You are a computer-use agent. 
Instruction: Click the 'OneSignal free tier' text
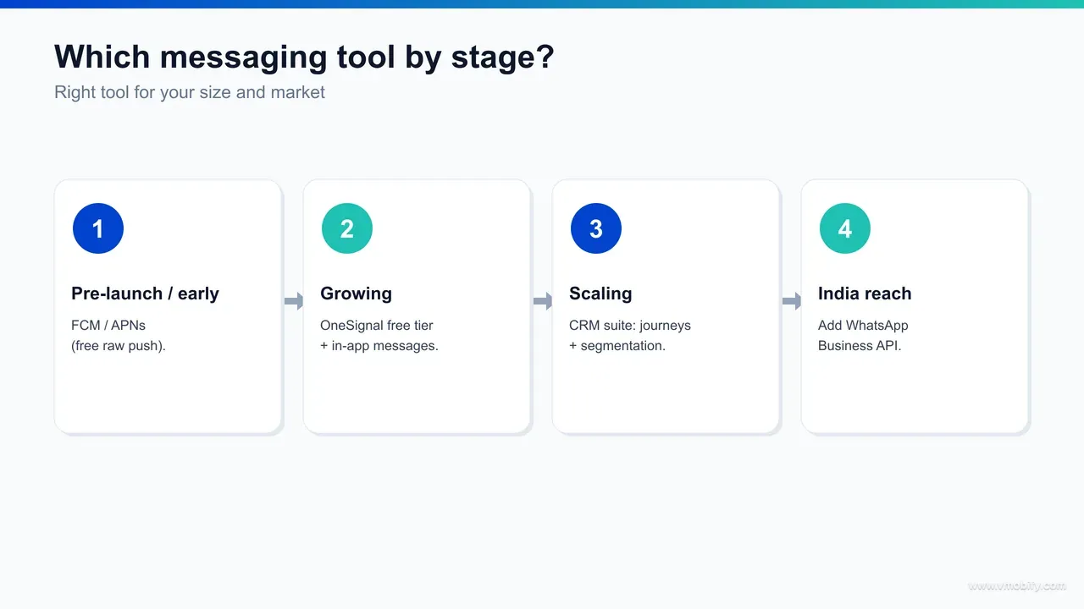tap(377, 325)
